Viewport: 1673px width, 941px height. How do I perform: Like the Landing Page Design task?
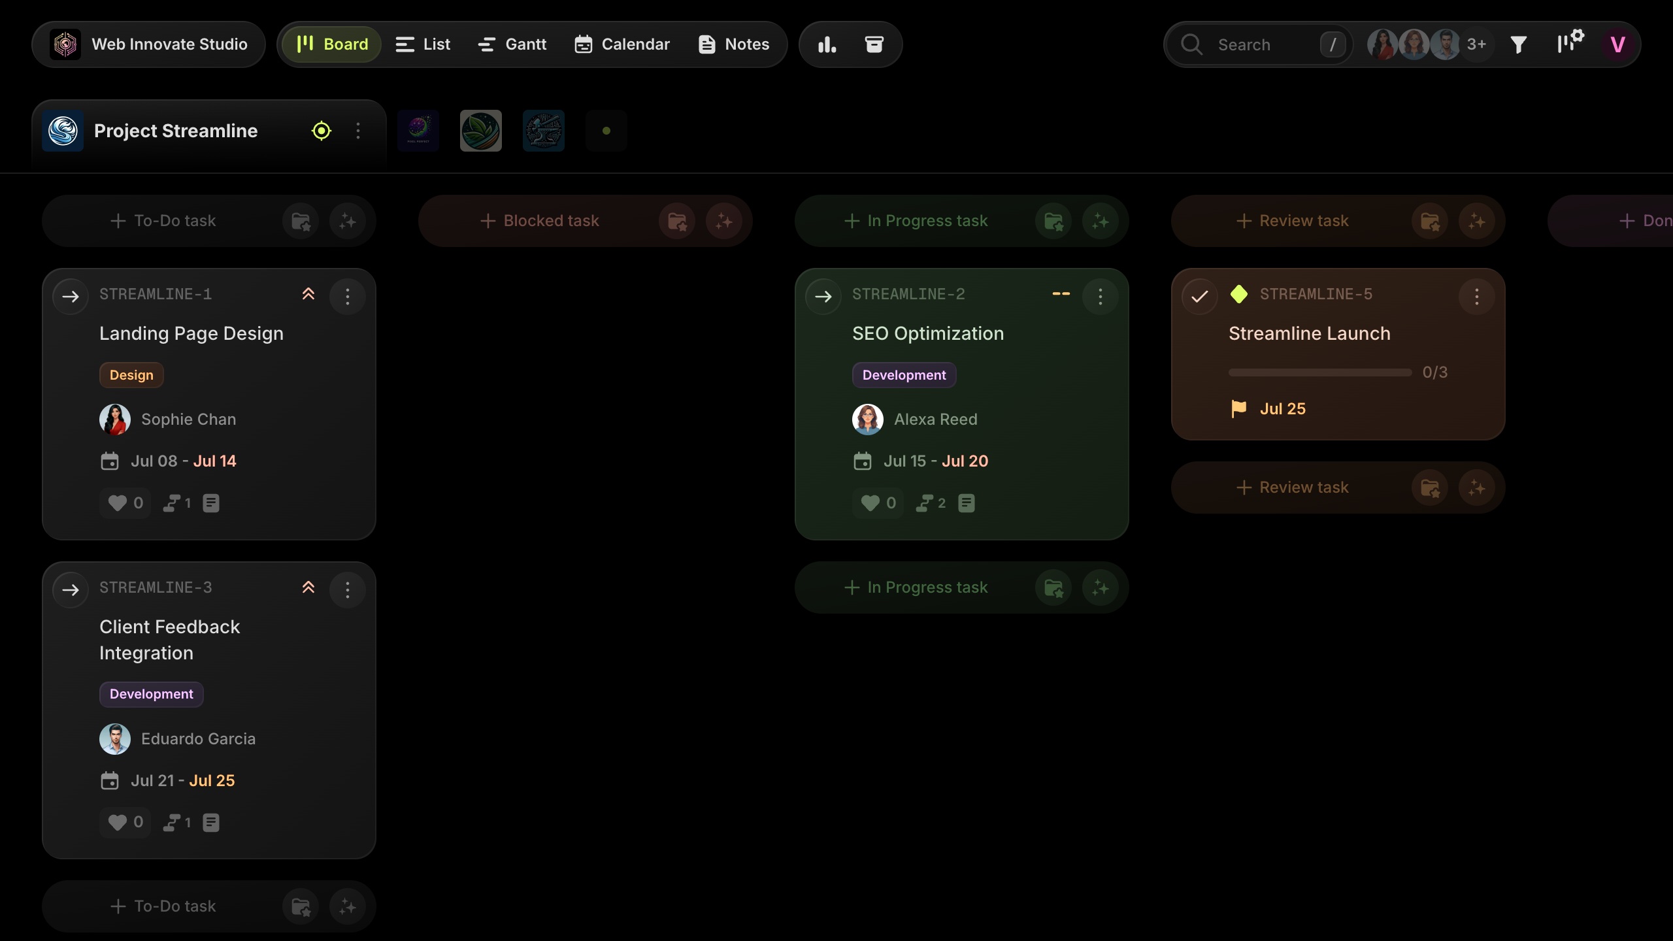(x=125, y=503)
